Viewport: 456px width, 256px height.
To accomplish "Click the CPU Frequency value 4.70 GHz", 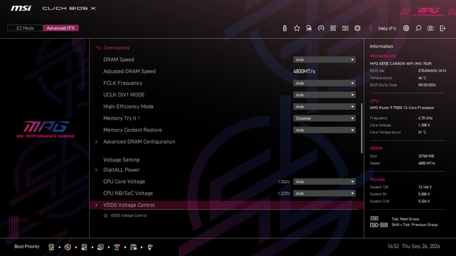I will pos(425,118).
